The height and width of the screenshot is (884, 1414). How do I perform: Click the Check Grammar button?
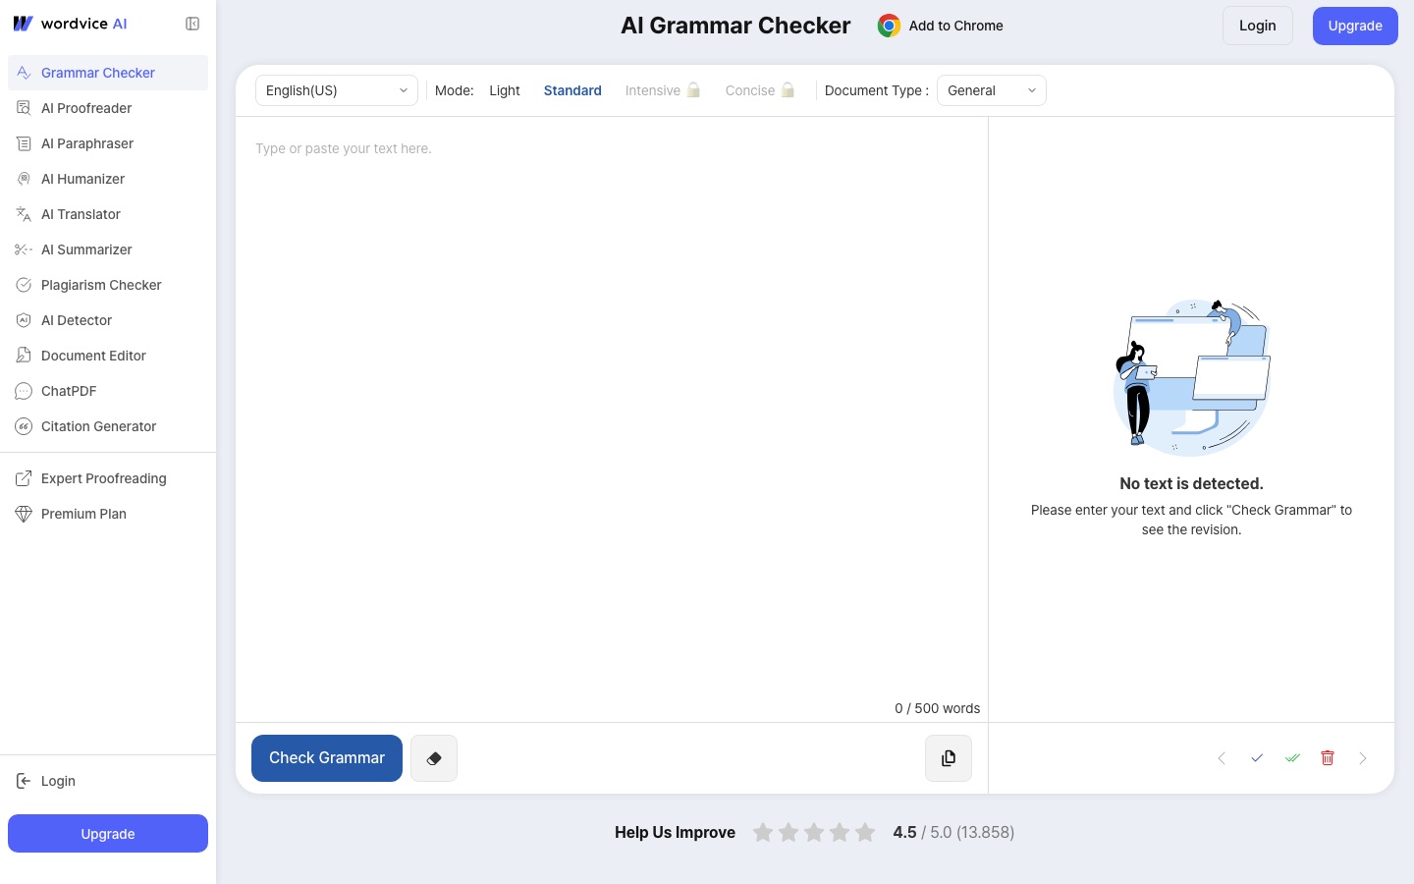pyautogui.click(x=327, y=758)
